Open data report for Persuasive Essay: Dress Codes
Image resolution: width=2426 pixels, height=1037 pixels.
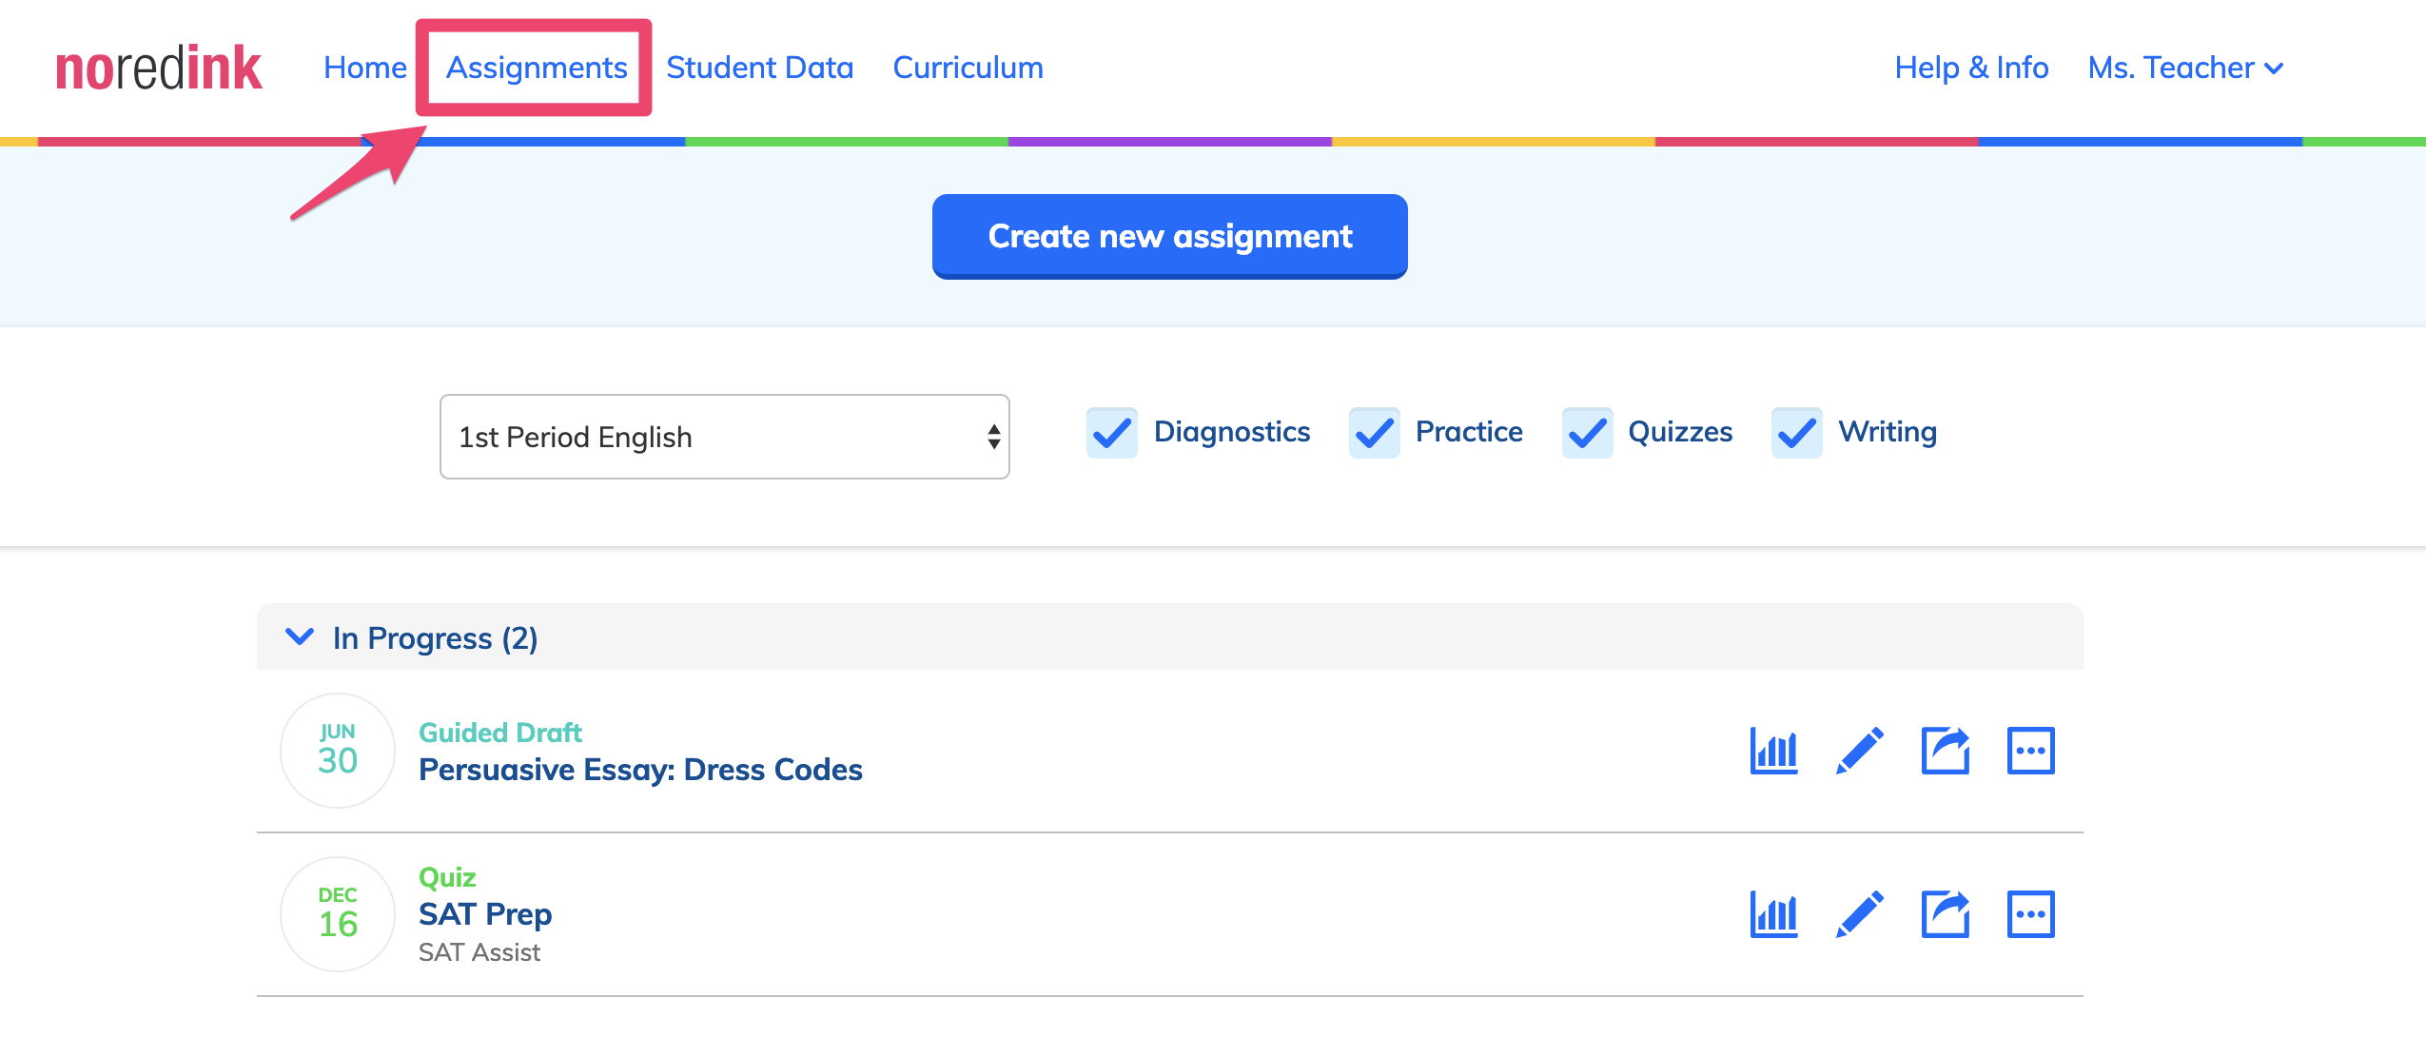coord(1773,751)
